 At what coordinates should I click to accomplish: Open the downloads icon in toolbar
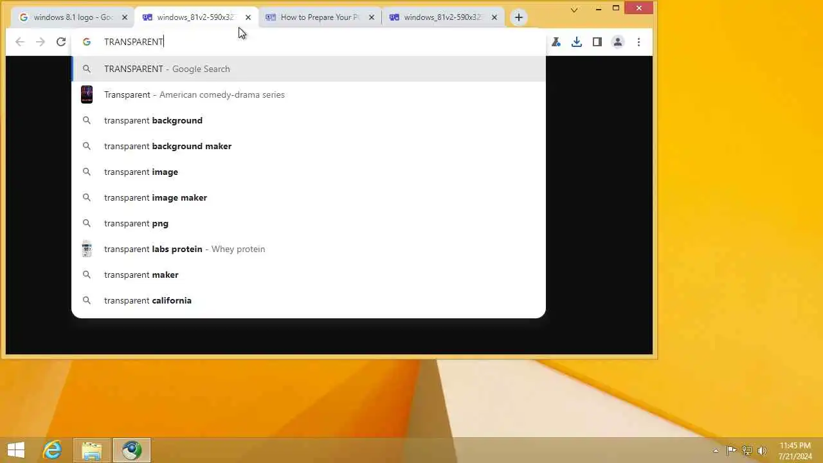[x=577, y=42]
